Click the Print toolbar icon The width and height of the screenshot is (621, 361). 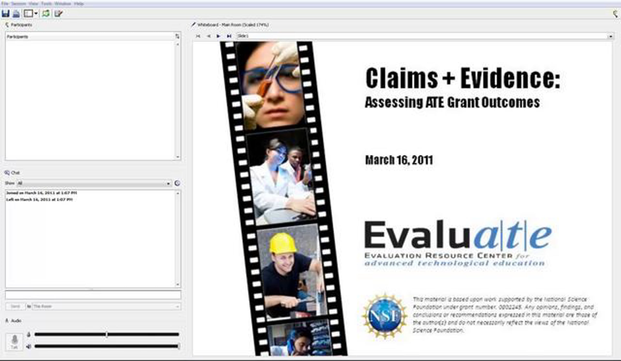tap(16, 13)
